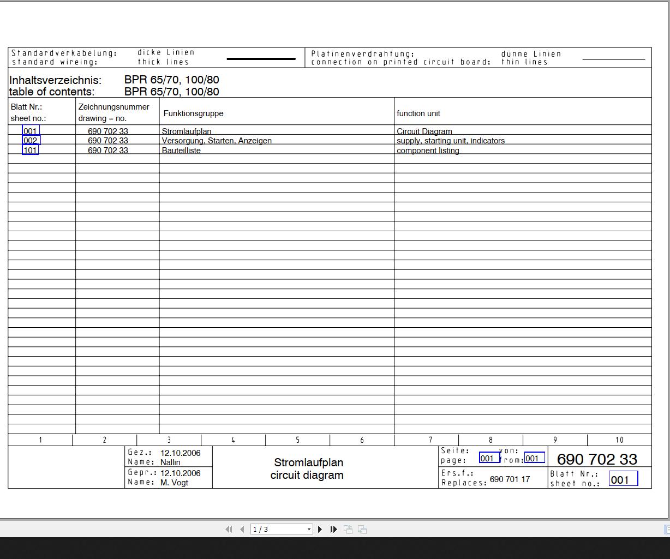The width and height of the screenshot is (670, 559).
Task: Click the large 690 702 33 drawing number
Action: pyautogui.click(x=597, y=459)
